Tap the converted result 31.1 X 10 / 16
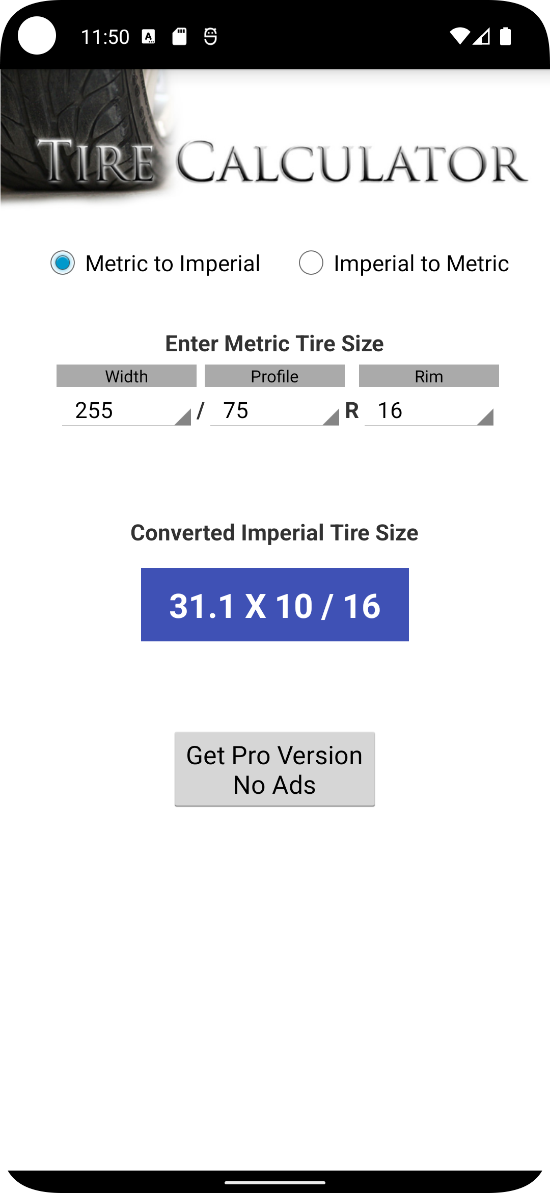The height and width of the screenshot is (1193, 550). click(275, 605)
